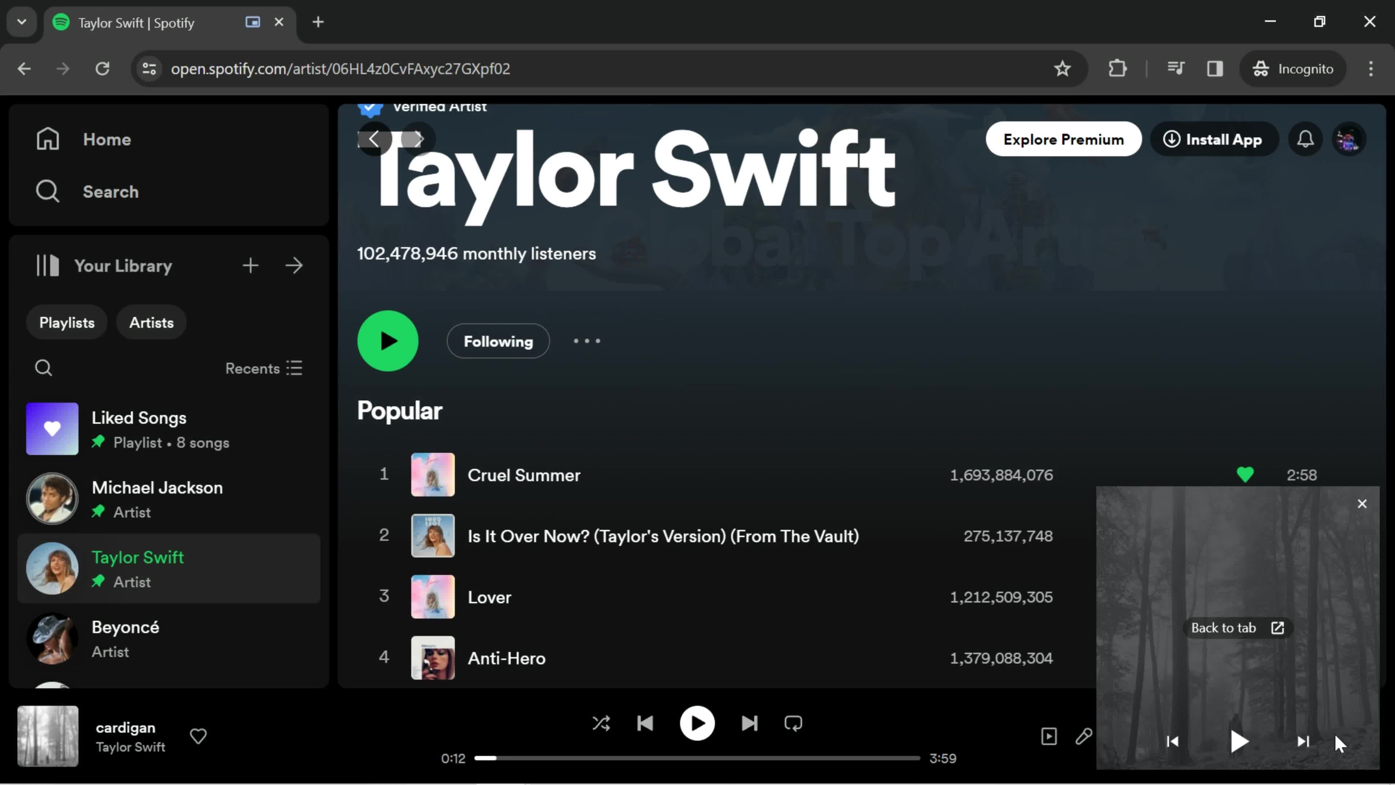
Task: View site information for Spotify
Action: pos(149,69)
